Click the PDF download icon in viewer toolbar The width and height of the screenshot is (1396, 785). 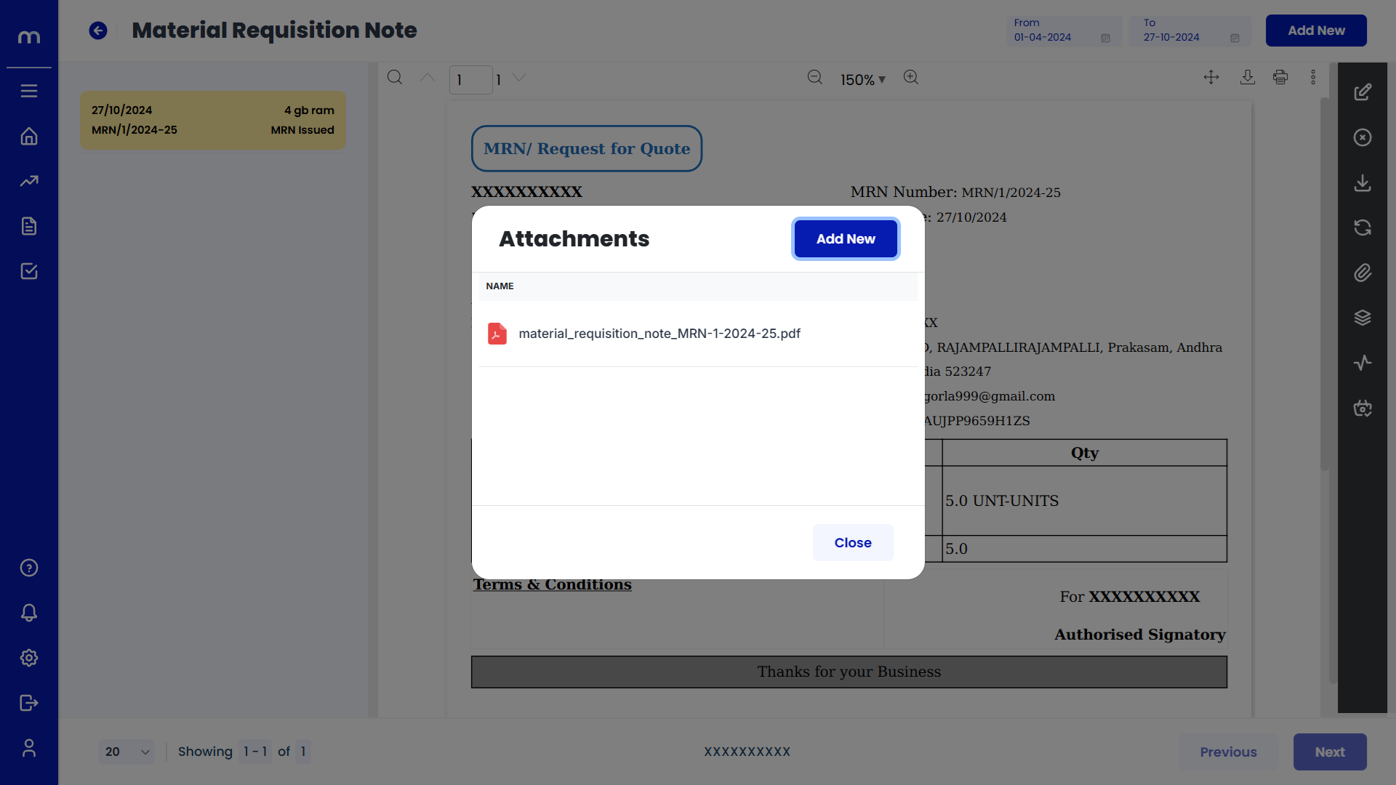(1248, 77)
